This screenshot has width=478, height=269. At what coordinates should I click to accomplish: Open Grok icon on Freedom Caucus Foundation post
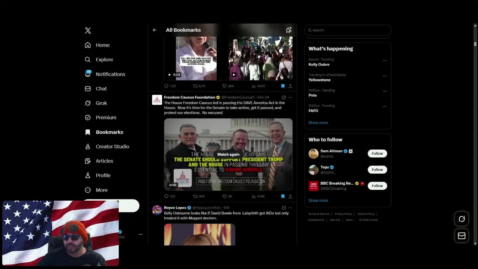[x=284, y=98]
